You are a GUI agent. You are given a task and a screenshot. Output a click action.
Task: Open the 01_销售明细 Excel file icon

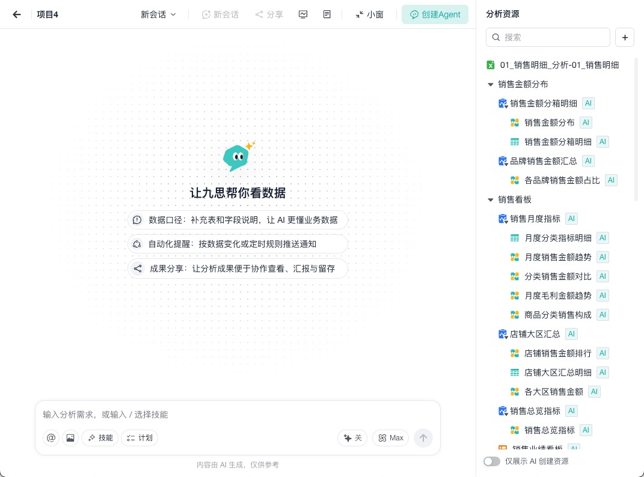tap(491, 65)
